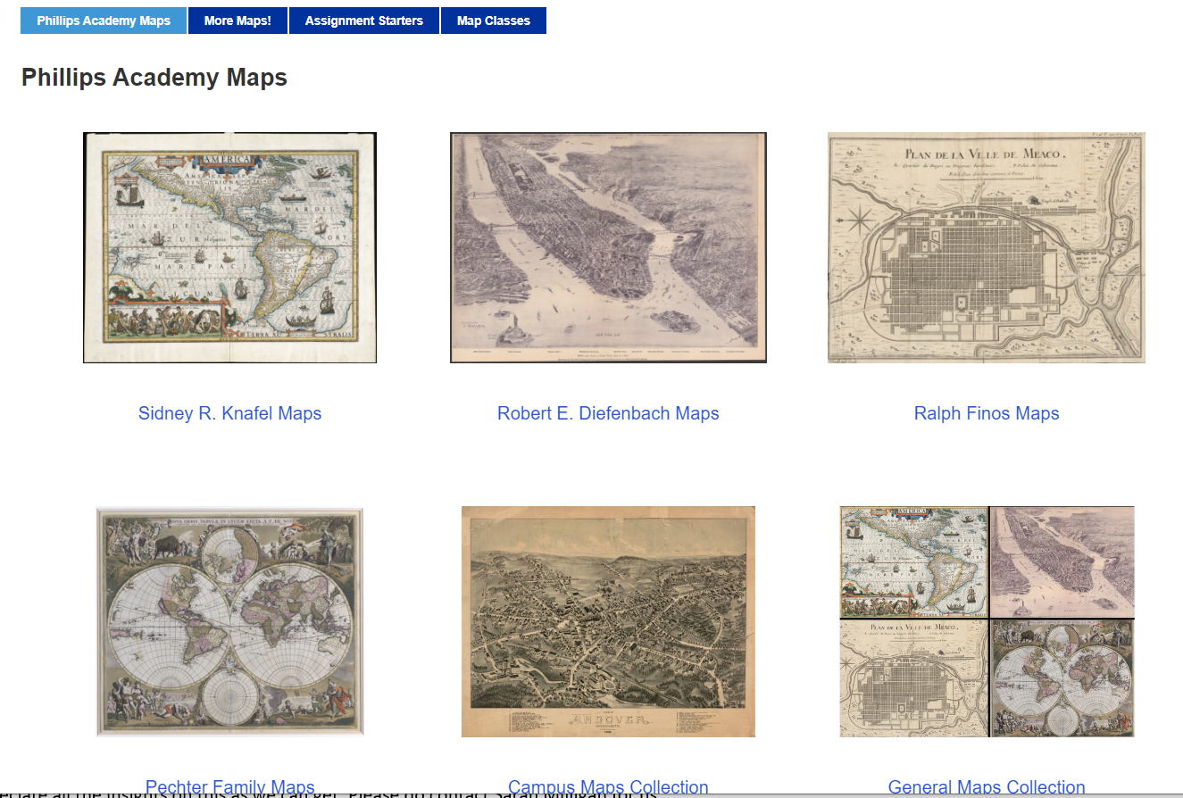This screenshot has width=1183, height=798.
Task: Open the Andover bird's-eye map thumbnail
Action: [x=608, y=621]
